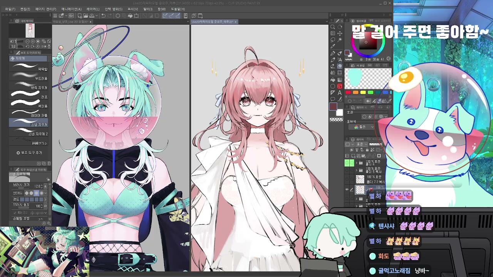Open the 레이어(L) menu

click(93, 9)
